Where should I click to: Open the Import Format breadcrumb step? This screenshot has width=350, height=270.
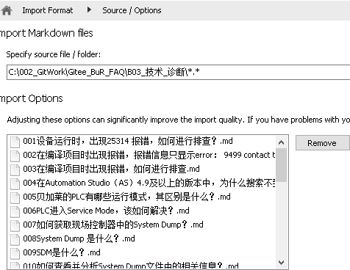click(x=48, y=10)
